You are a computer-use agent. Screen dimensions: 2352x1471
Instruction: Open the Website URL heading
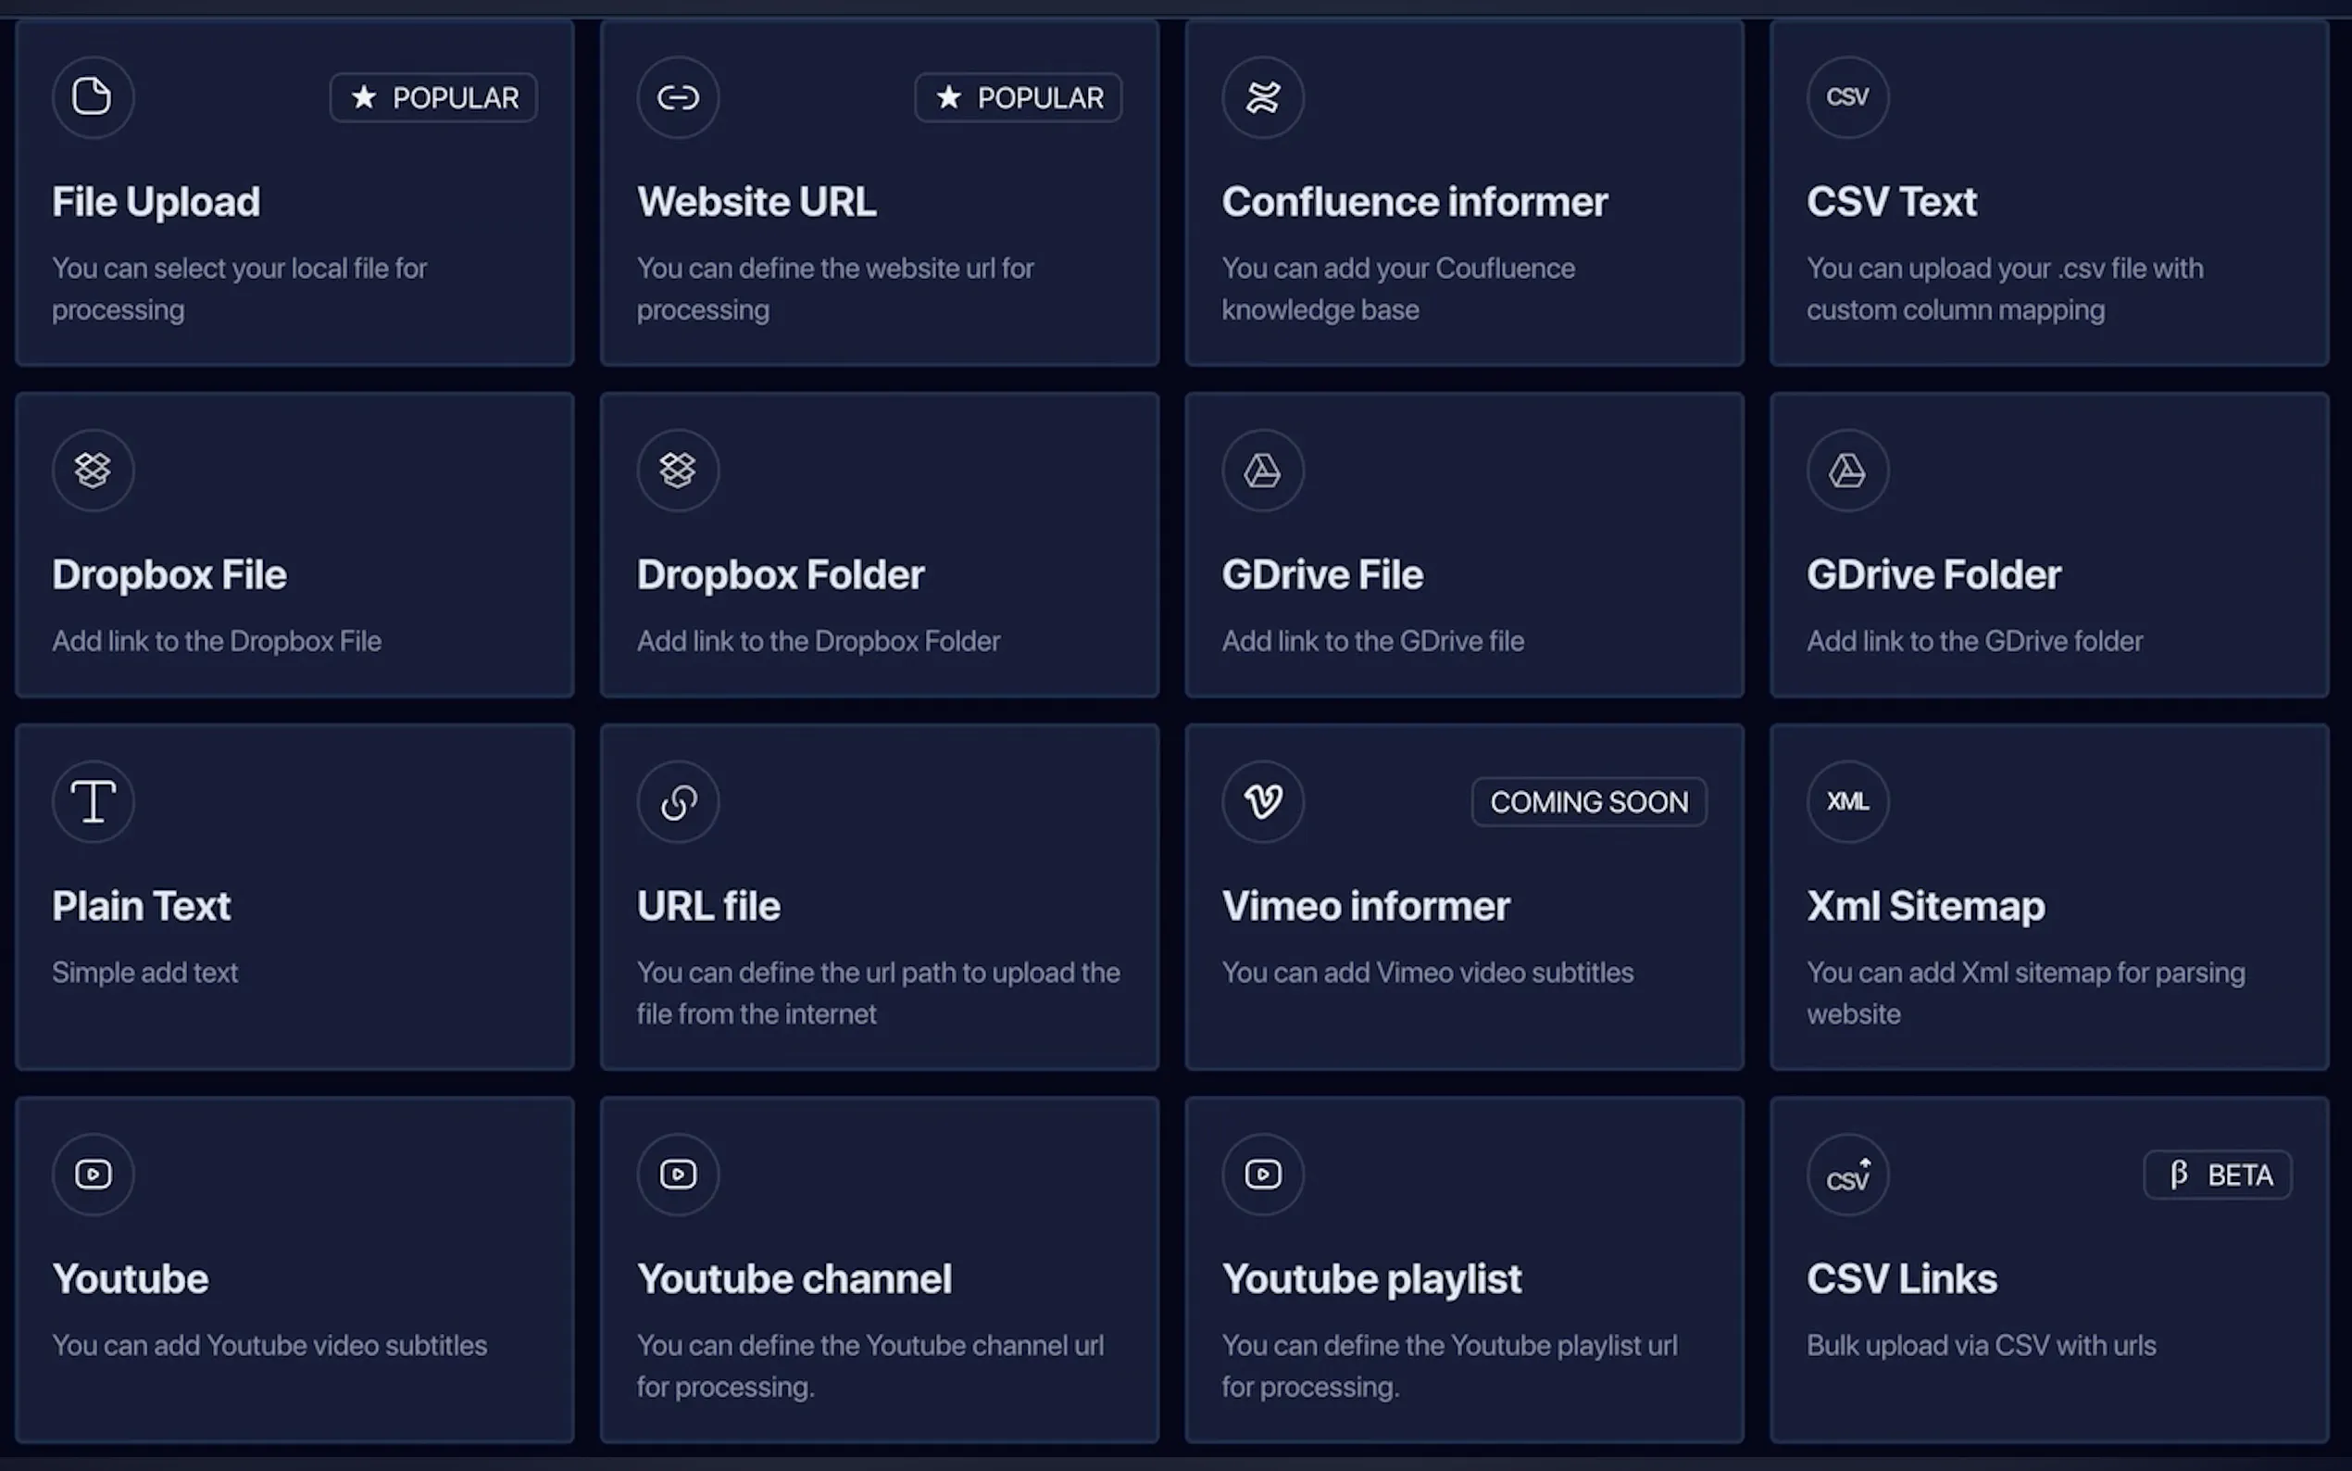pyautogui.click(x=757, y=202)
